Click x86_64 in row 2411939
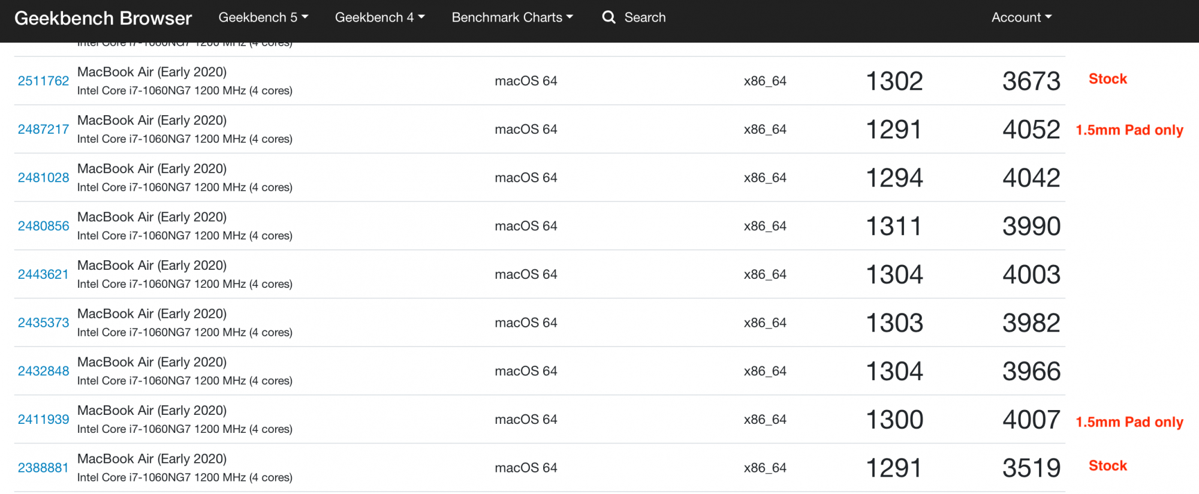This screenshot has width=1199, height=494. coord(765,420)
